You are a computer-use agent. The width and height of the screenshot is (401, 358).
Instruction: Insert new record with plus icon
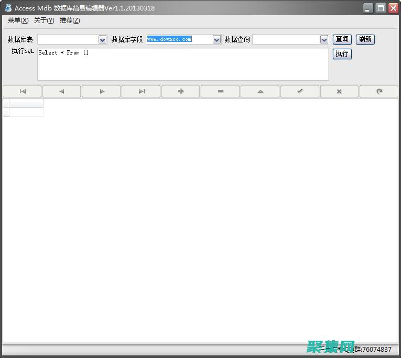181,91
